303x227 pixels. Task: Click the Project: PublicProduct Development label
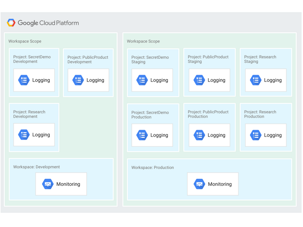tap(88, 60)
